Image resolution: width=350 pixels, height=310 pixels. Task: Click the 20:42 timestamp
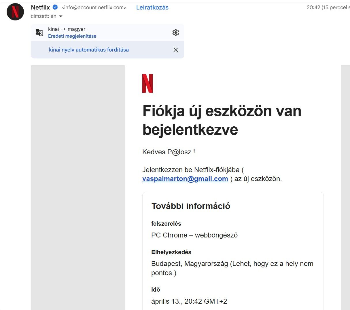(328, 7)
